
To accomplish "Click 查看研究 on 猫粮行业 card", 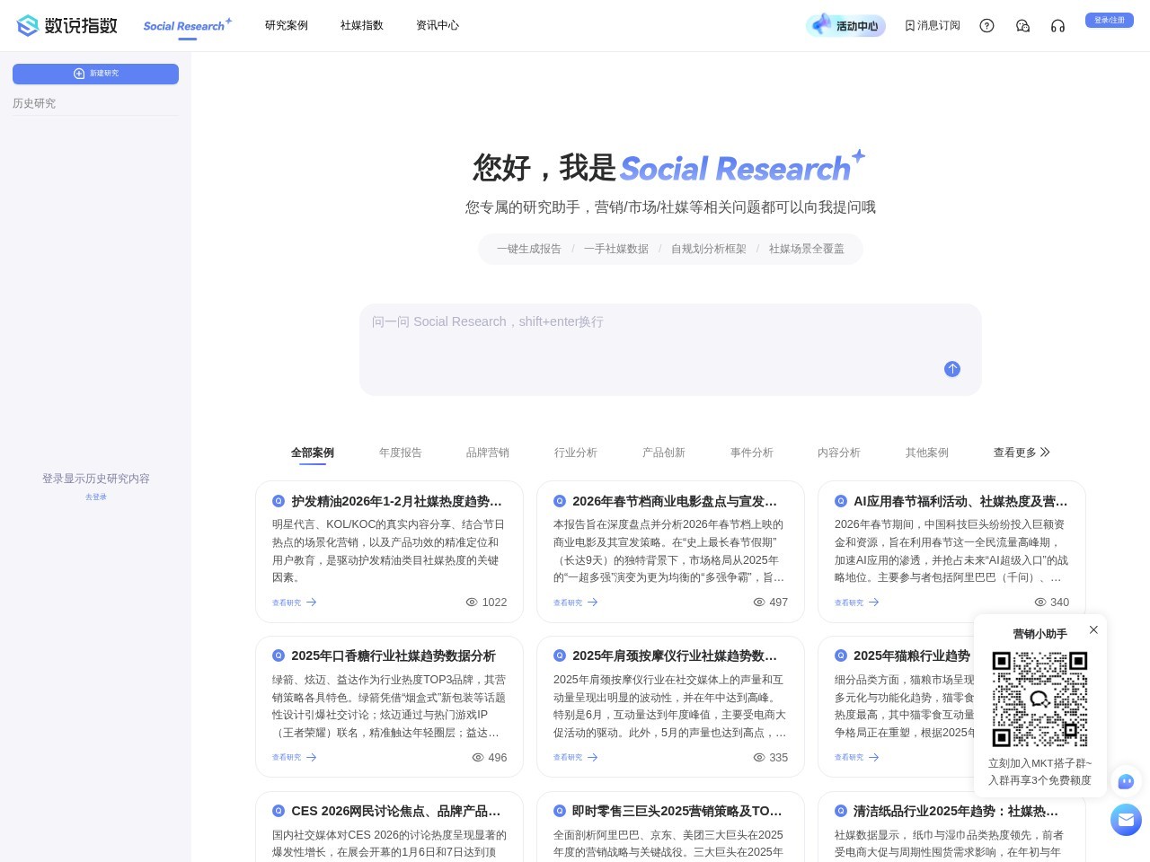I will pos(857,757).
